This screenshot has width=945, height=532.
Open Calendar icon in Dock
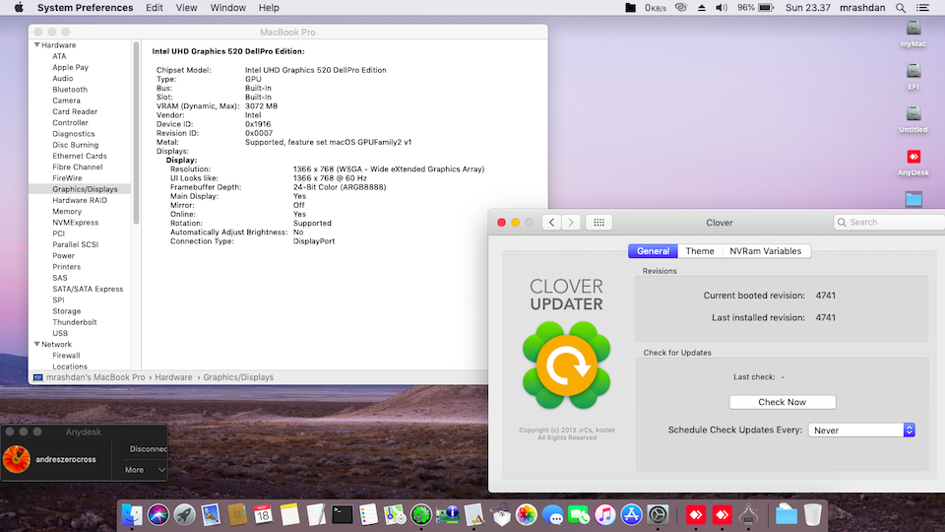(x=264, y=514)
